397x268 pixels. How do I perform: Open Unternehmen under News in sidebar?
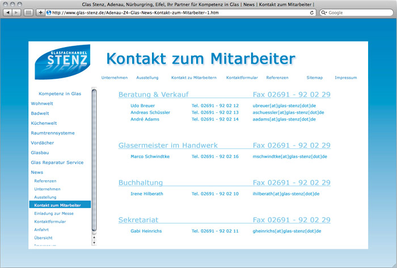coord(47,189)
